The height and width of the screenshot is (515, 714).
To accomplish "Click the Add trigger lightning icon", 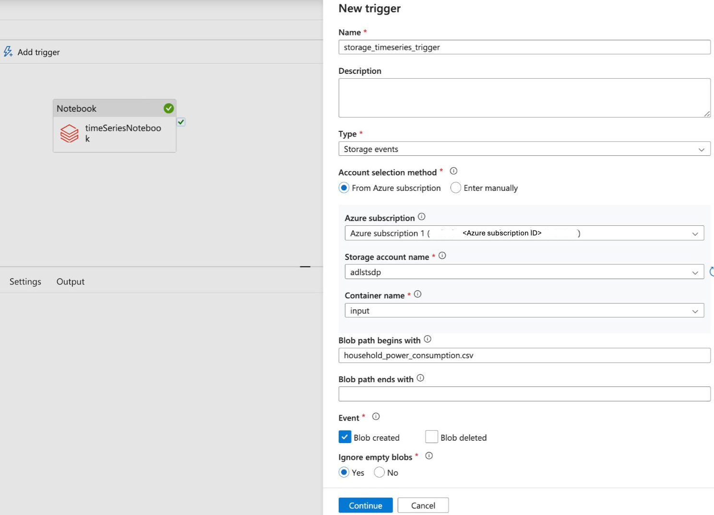I will (x=8, y=52).
